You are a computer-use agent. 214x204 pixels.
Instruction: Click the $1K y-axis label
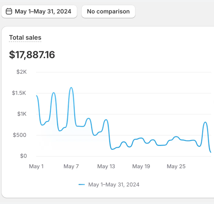coord(22,114)
